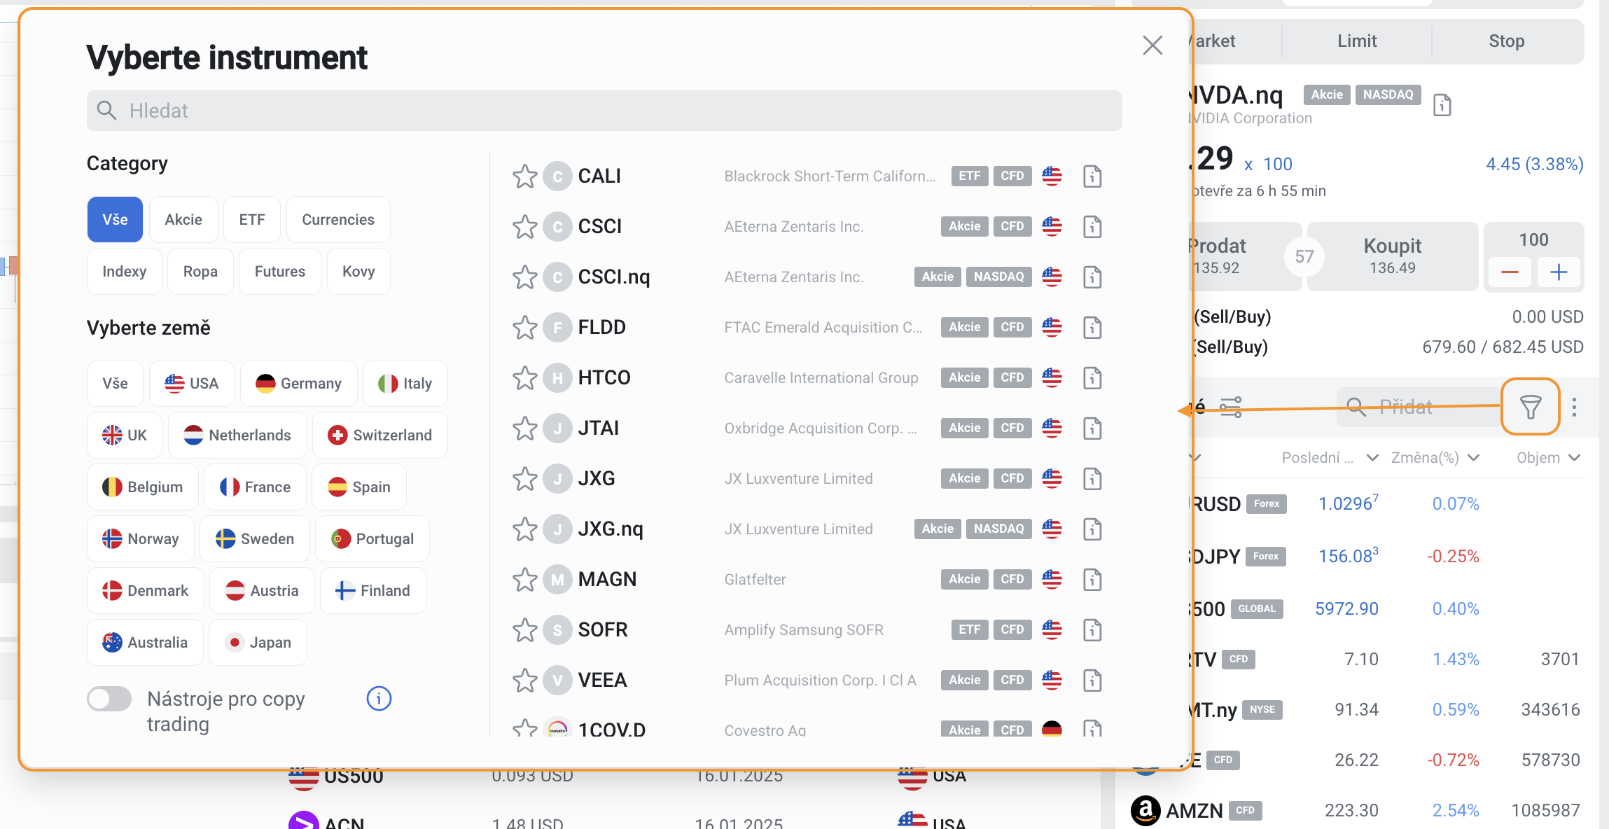Select the ETF category tab
This screenshot has height=829, width=1609.
252,220
